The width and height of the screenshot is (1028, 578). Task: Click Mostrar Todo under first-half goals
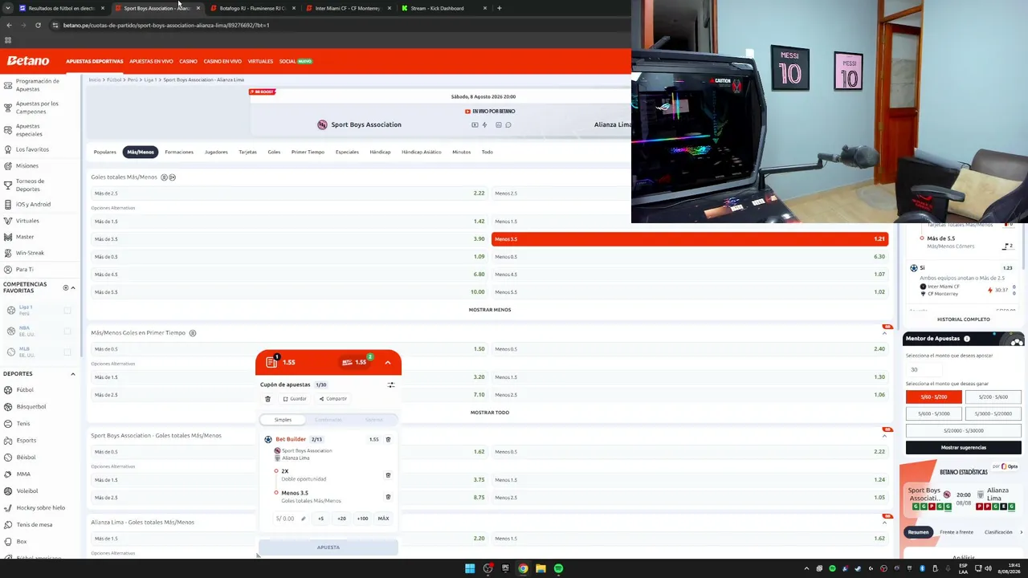pos(490,413)
